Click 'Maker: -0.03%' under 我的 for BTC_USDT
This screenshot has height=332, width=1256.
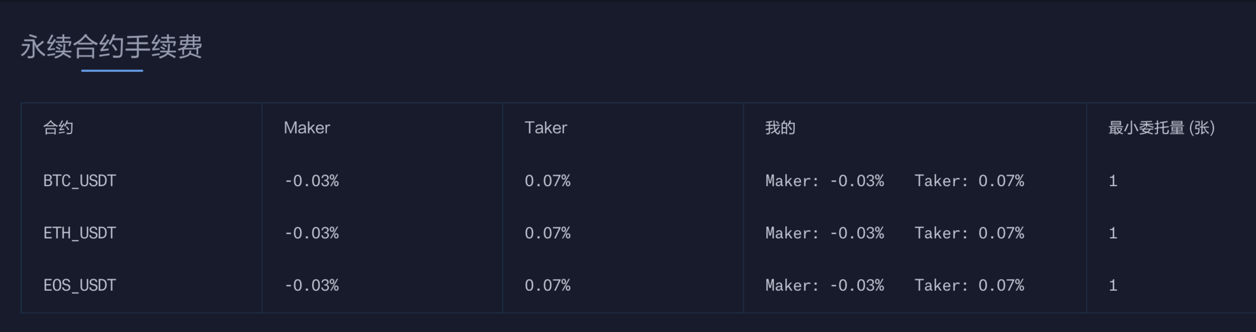coord(824,181)
